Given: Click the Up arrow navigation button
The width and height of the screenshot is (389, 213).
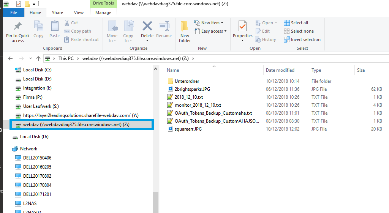Looking at the screenshot, I should pyautogui.click(x=38, y=58).
